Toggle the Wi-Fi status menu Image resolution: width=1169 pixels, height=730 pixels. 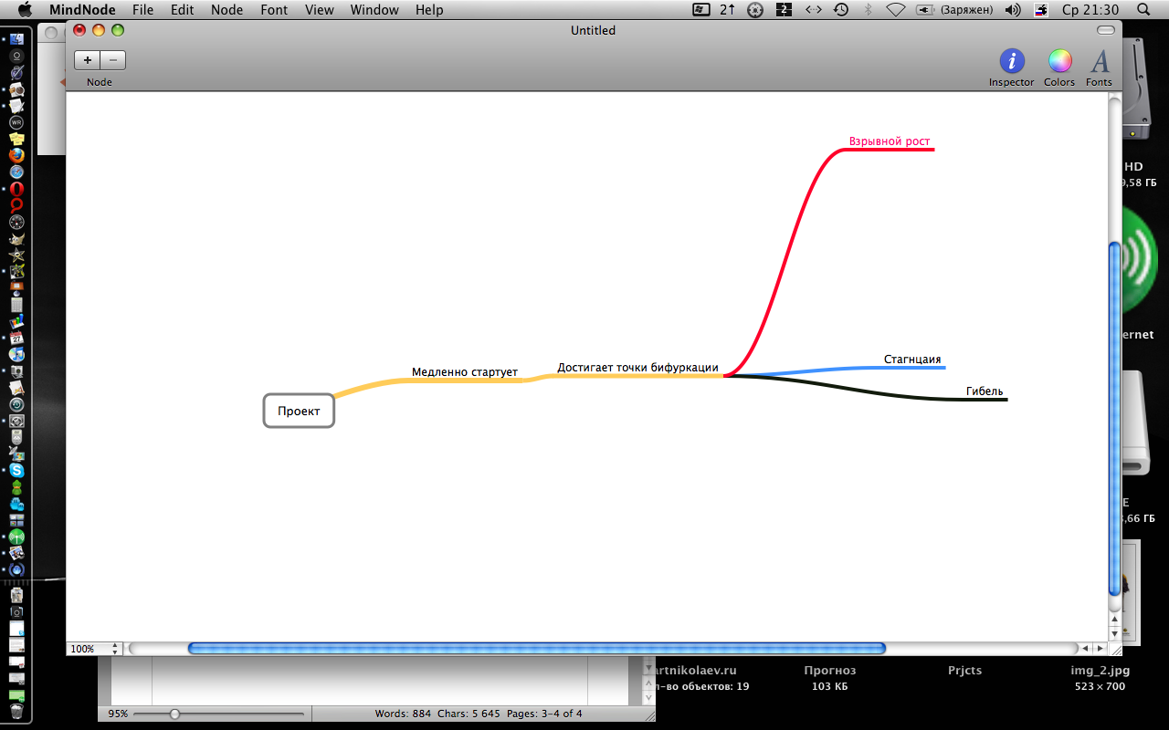click(x=895, y=10)
